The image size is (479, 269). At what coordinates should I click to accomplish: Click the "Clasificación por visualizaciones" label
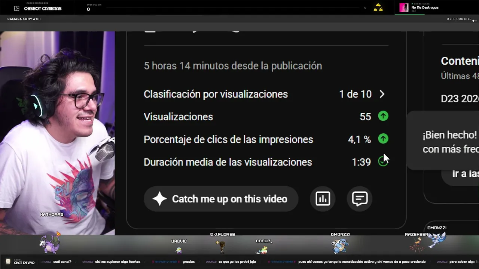[x=216, y=94]
